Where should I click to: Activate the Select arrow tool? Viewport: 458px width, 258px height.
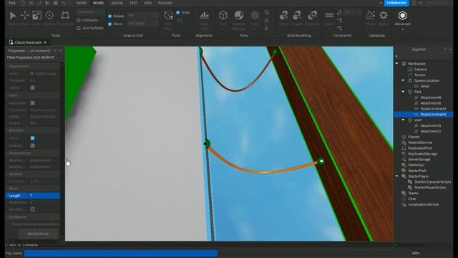13,16
